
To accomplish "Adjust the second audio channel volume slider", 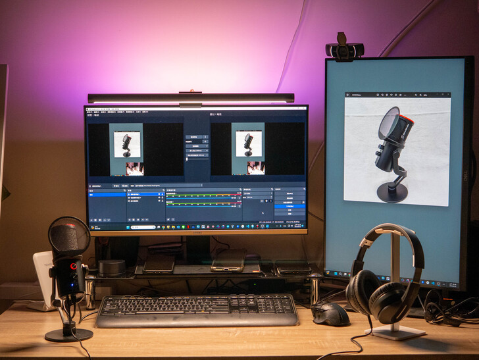I will 201,206.
